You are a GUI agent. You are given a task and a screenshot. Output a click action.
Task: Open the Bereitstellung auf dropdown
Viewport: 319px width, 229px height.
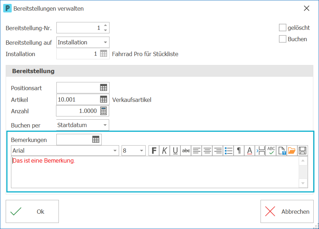(x=105, y=42)
